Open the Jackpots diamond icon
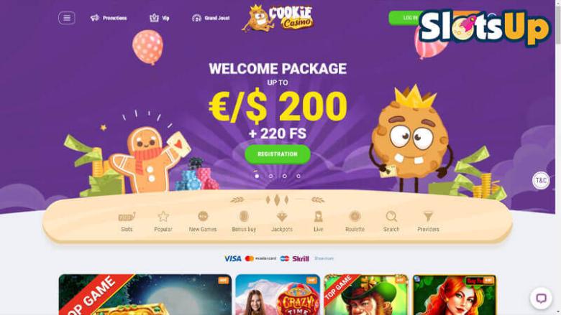561x315 pixels. [282, 217]
